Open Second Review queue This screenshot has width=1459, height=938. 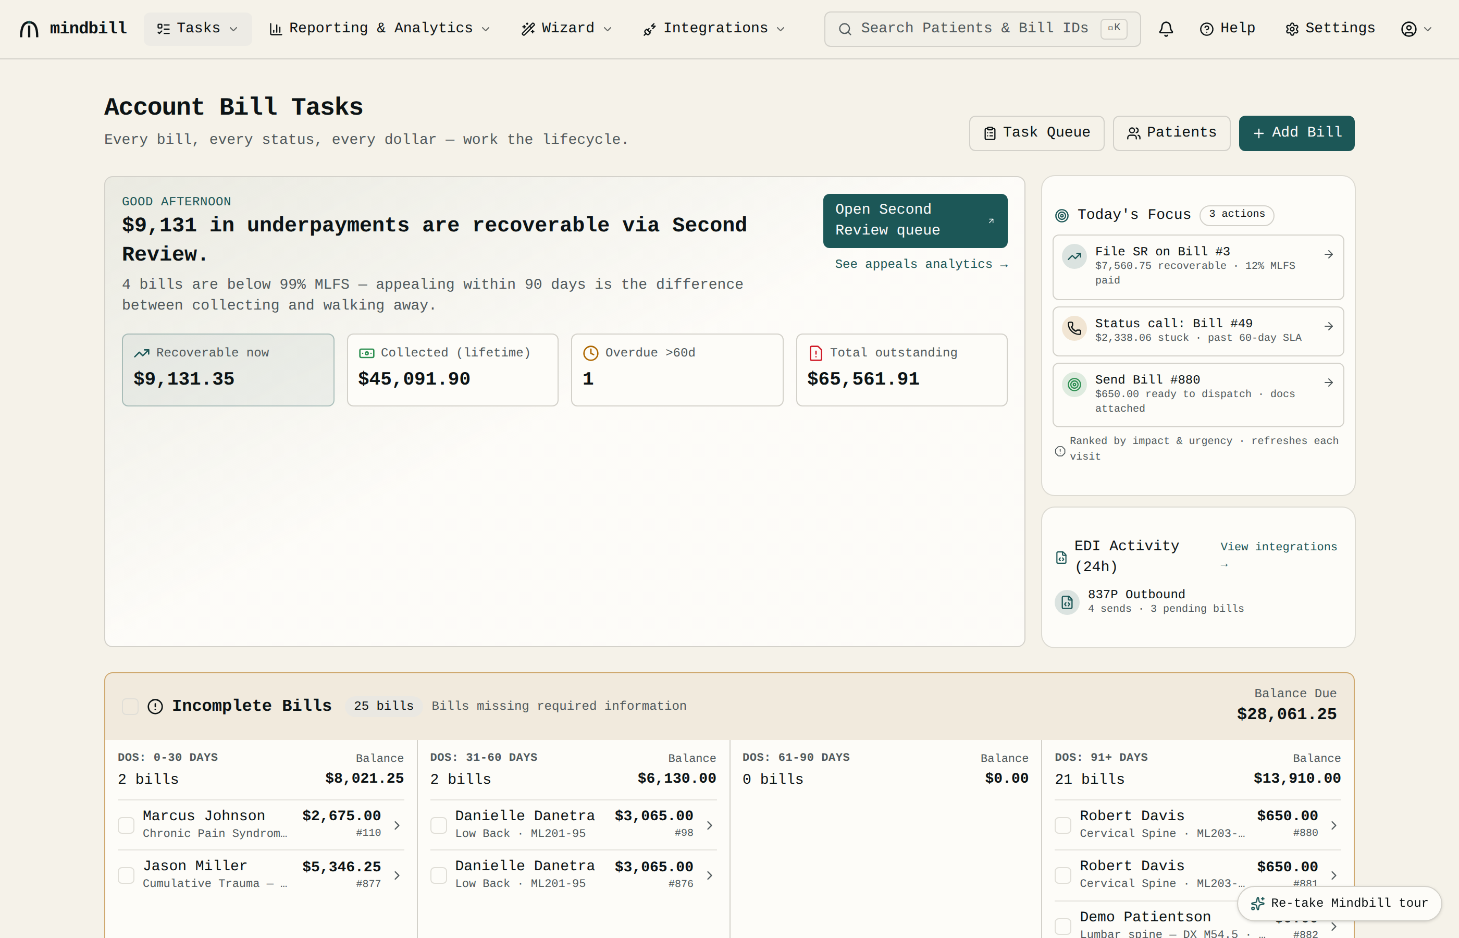tap(914, 220)
